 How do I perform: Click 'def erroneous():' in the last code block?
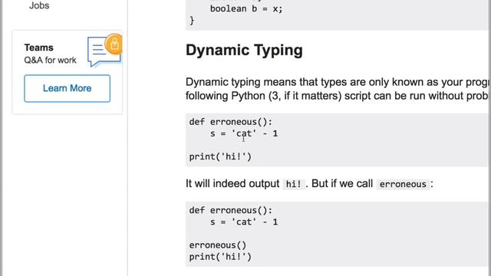231,210
